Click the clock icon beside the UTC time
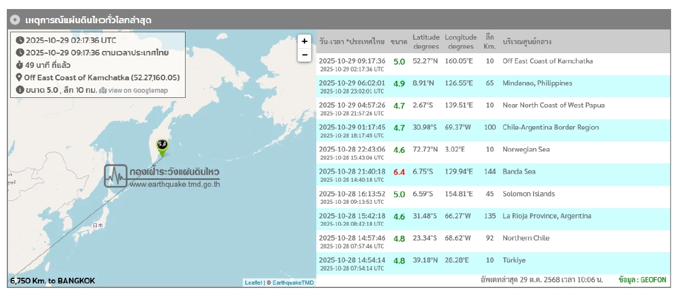Viewport: 679px width, 297px height. [20, 40]
